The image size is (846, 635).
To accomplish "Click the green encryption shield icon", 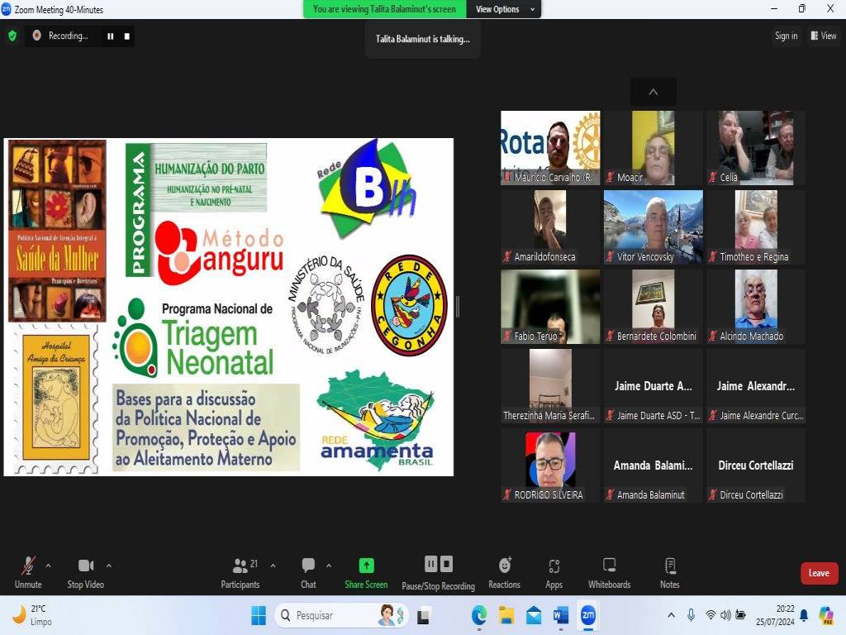I will tap(12, 36).
